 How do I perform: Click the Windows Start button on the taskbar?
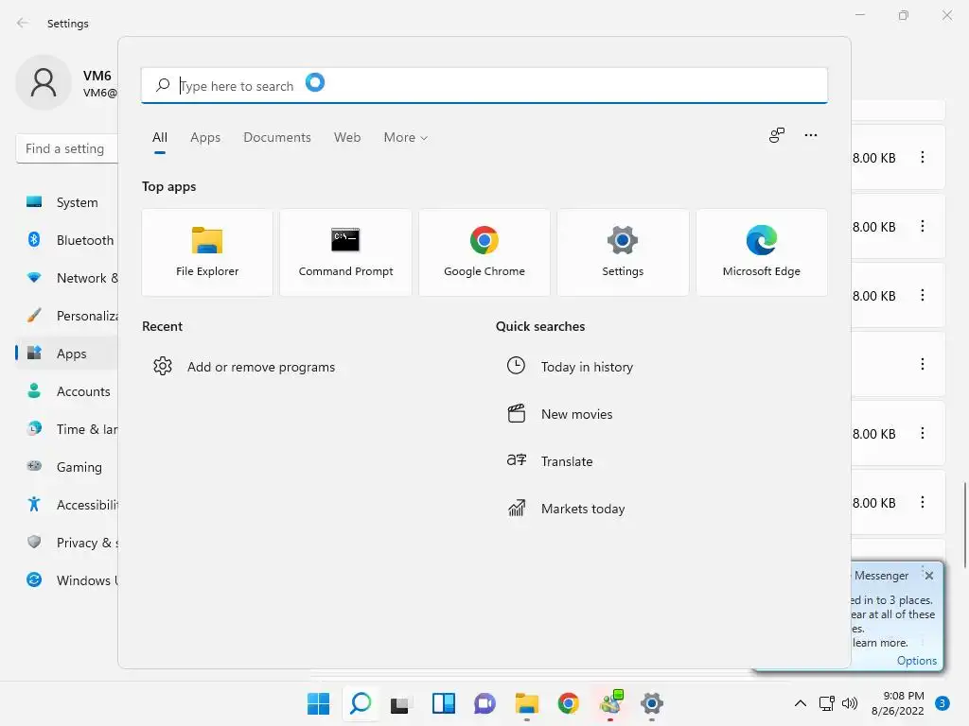(x=318, y=703)
